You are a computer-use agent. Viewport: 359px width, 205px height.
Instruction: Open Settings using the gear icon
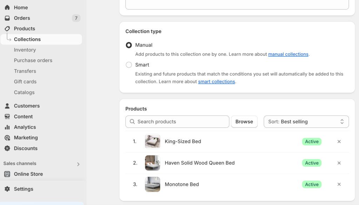(x=7, y=189)
